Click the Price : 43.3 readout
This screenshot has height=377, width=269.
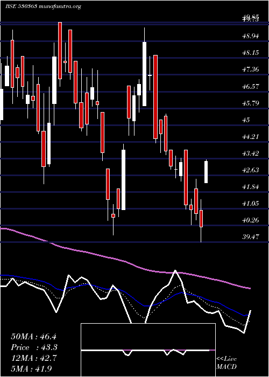pos(34,347)
